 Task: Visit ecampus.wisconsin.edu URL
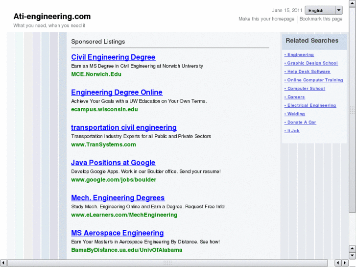(x=104, y=109)
